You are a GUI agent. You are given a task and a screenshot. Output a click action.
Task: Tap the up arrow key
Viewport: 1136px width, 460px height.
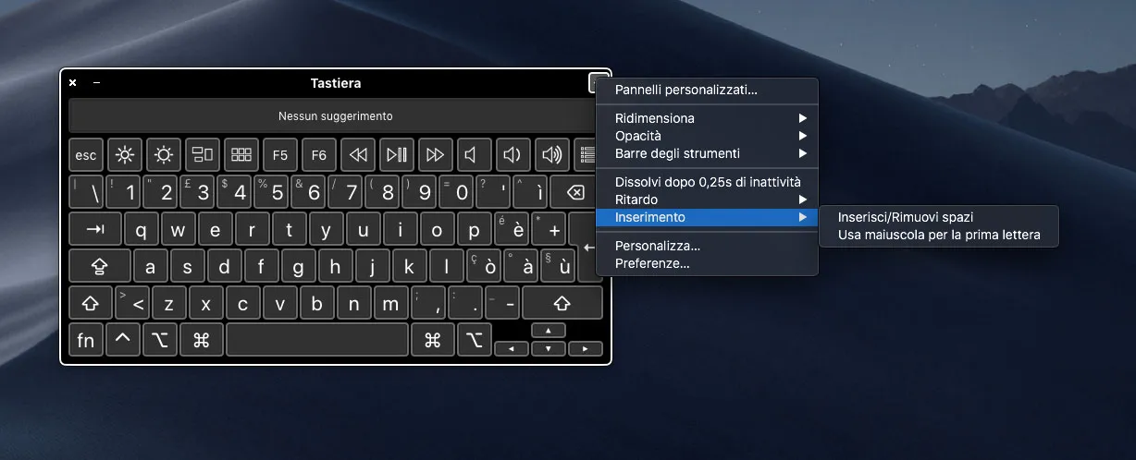[549, 331]
